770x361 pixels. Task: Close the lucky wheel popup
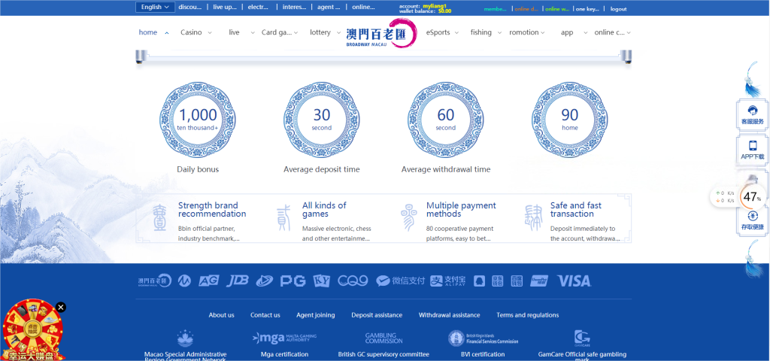pos(61,307)
